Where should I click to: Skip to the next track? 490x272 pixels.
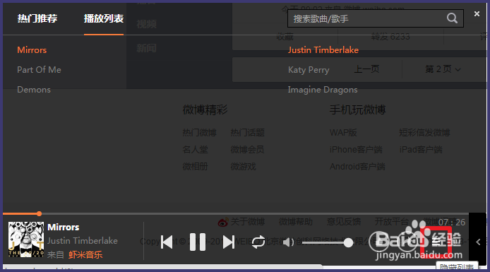(x=229, y=242)
